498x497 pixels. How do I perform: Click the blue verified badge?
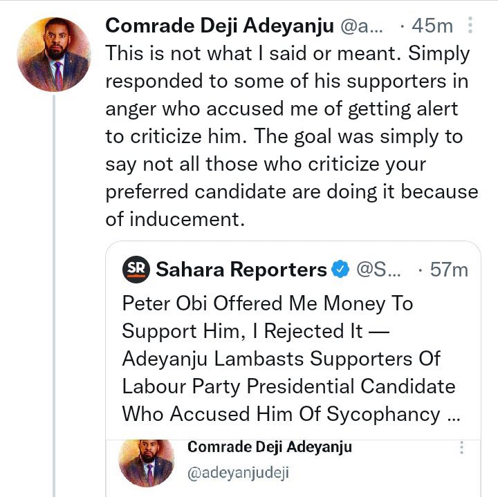click(341, 269)
